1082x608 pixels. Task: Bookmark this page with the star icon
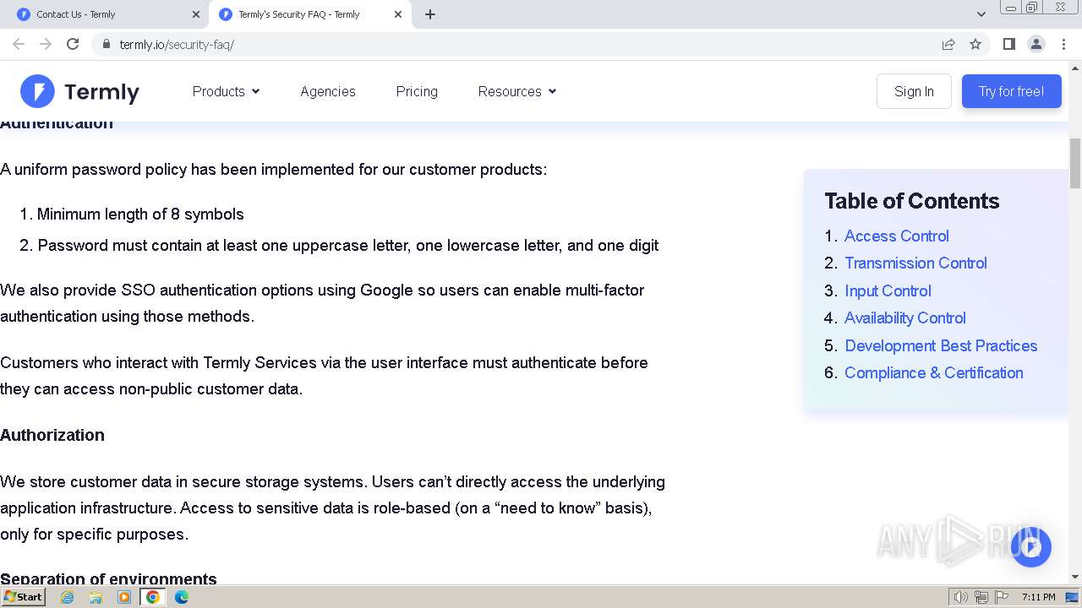click(x=975, y=44)
